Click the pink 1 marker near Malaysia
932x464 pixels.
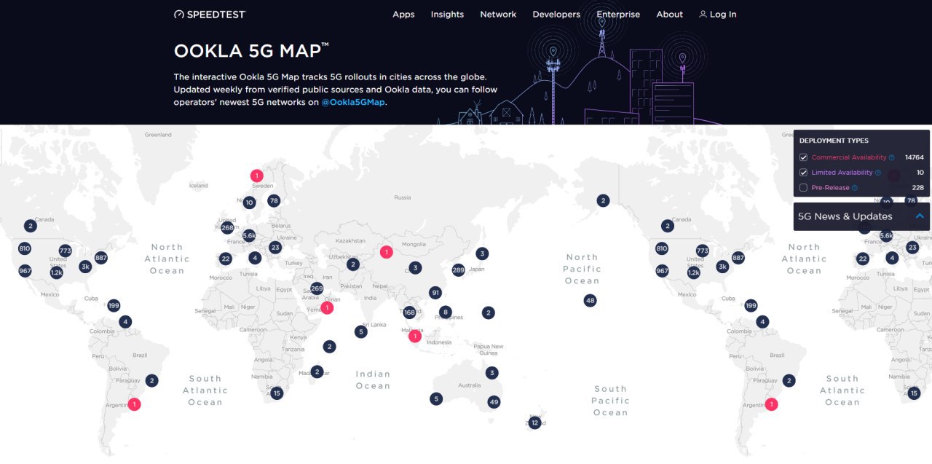pos(414,336)
